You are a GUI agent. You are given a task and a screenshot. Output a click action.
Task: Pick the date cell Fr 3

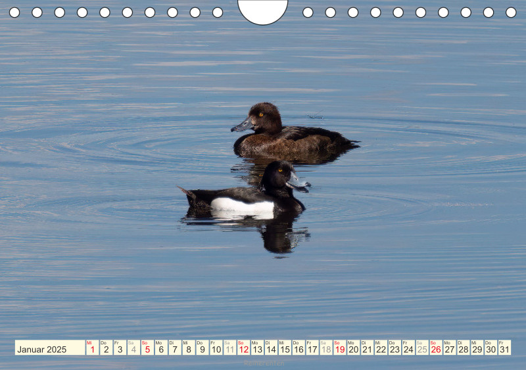(120, 347)
